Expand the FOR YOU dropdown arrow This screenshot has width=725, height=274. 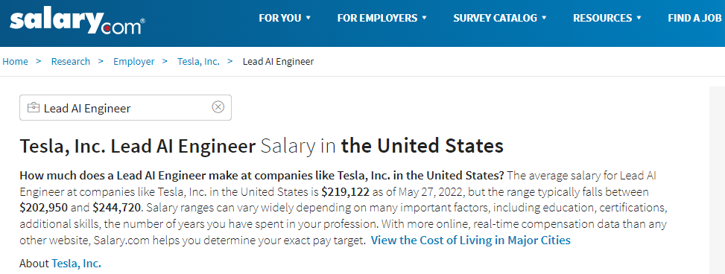point(308,18)
